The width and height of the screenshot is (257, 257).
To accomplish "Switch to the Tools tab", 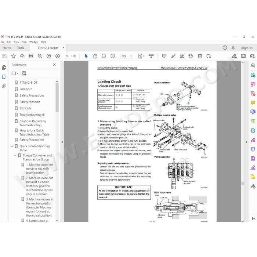I will 21,48.
